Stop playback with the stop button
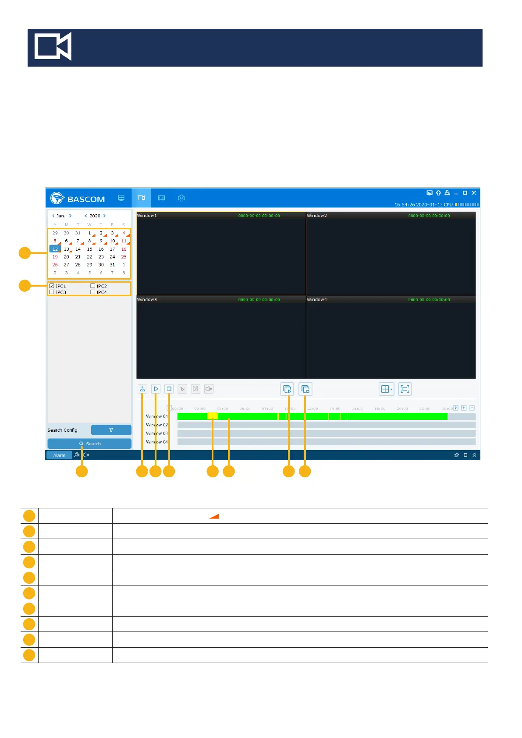The image size is (522, 738). point(169,389)
